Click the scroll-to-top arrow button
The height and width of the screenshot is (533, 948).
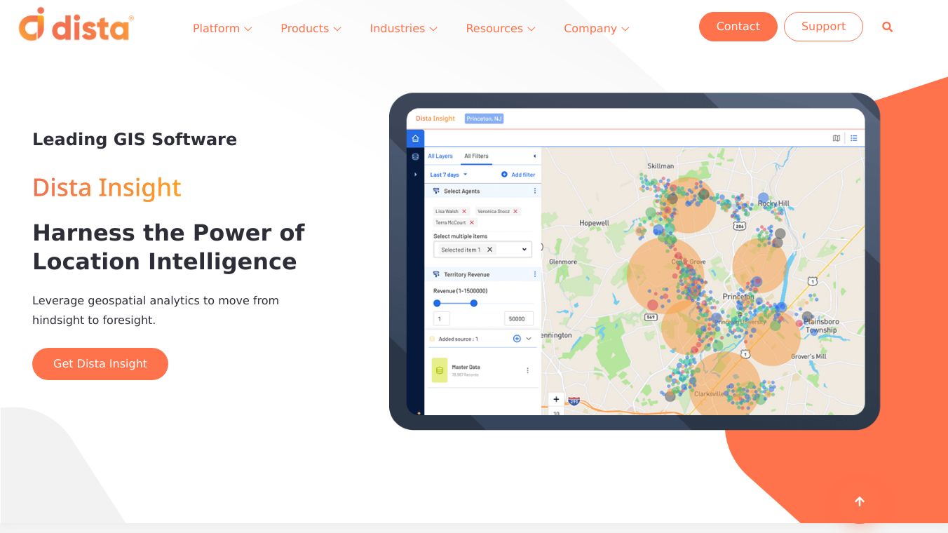point(860,501)
